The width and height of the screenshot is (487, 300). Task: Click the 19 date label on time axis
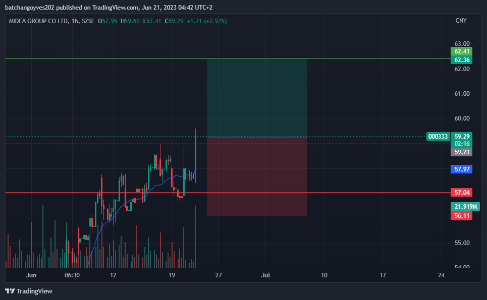point(172,275)
